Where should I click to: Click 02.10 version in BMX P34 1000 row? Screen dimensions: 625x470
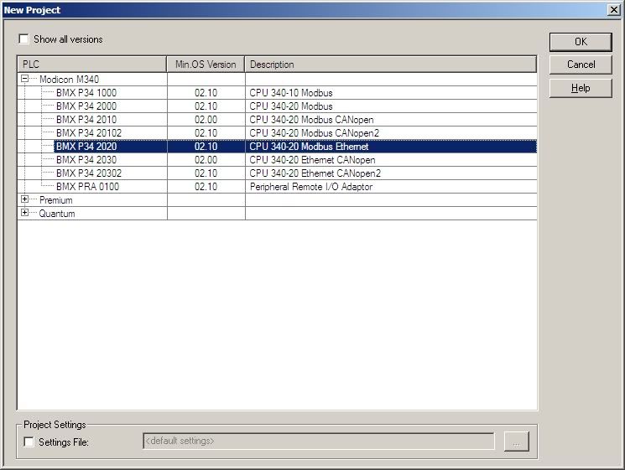(206, 93)
